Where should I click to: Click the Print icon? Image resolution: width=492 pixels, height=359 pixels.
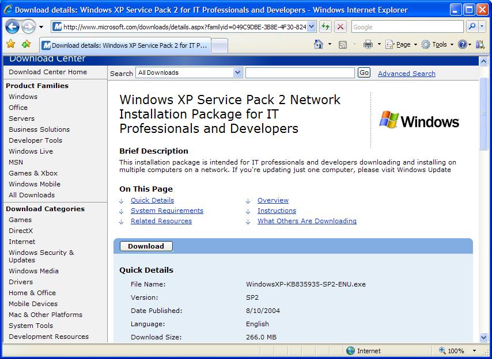(368, 45)
